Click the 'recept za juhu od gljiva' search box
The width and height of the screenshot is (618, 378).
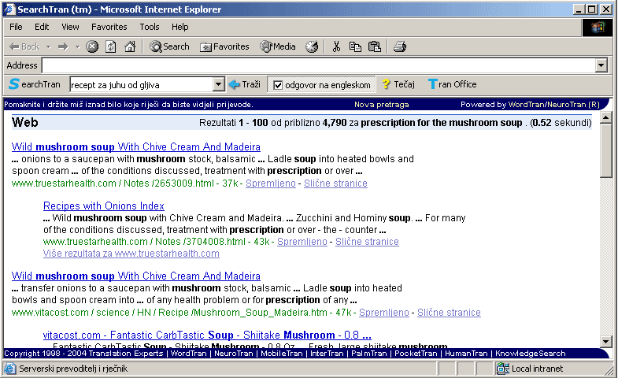[x=141, y=85]
